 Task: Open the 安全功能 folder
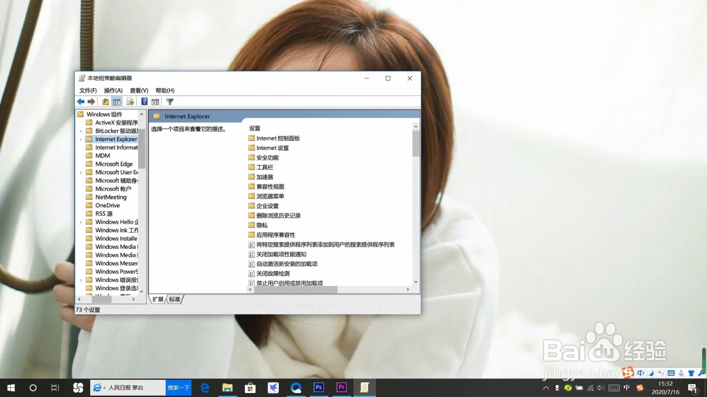[263, 158]
